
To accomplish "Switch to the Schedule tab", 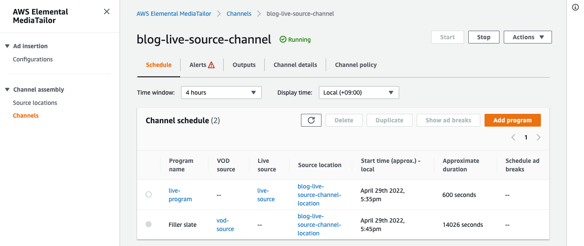I will pos(159,65).
